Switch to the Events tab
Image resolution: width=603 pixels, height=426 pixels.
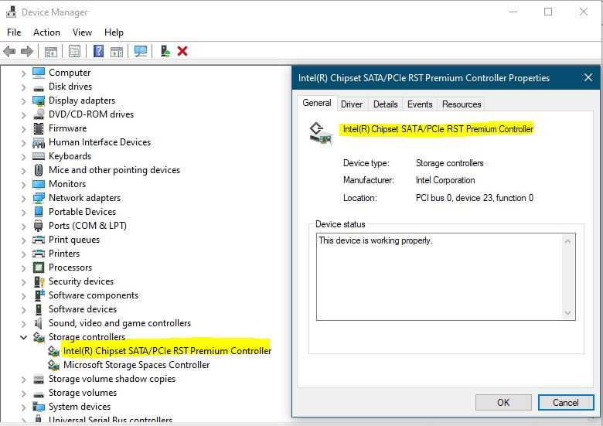(x=420, y=104)
